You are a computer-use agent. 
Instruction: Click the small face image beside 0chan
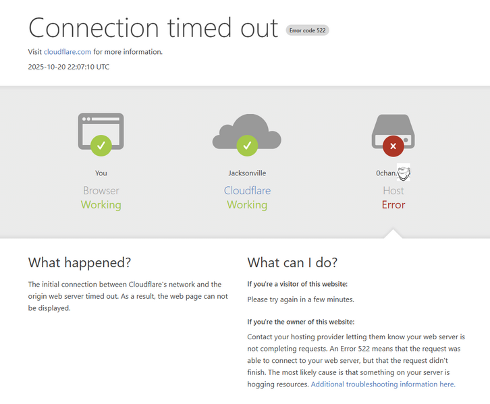click(x=404, y=173)
